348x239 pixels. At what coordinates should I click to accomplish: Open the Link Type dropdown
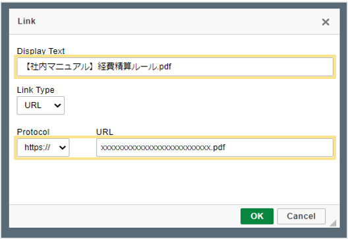(41, 105)
